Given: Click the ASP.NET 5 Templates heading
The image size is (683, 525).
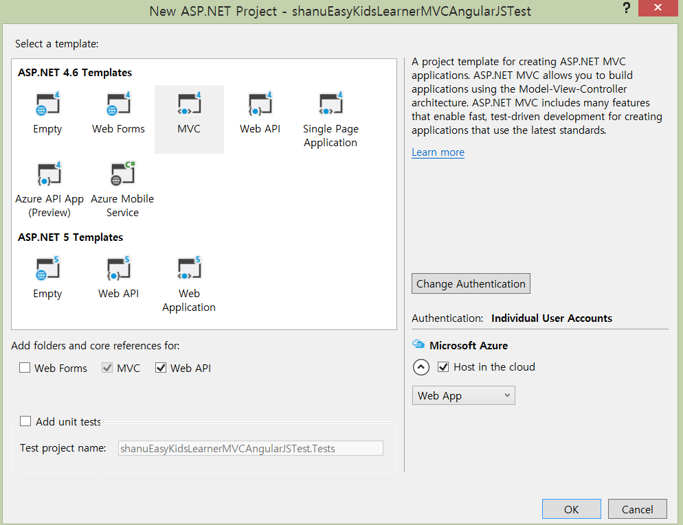Looking at the screenshot, I should (x=71, y=237).
